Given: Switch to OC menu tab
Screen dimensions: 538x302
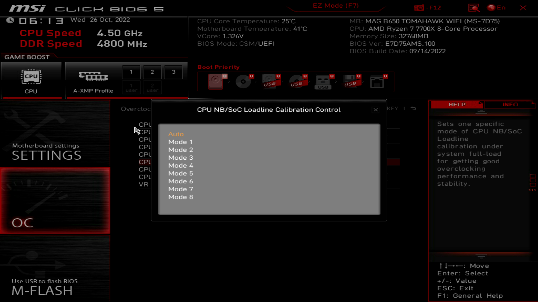Looking at the screenshot, I should pos(22,222).
